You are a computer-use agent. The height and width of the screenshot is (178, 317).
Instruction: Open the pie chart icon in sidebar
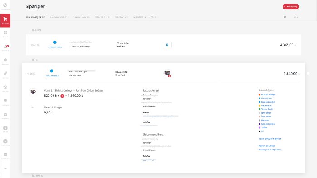point(5,60)
